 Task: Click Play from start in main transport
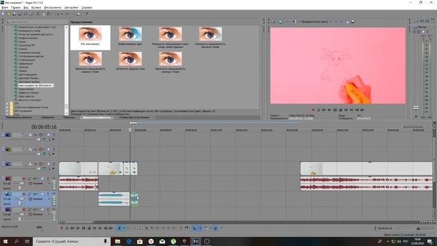72,228
